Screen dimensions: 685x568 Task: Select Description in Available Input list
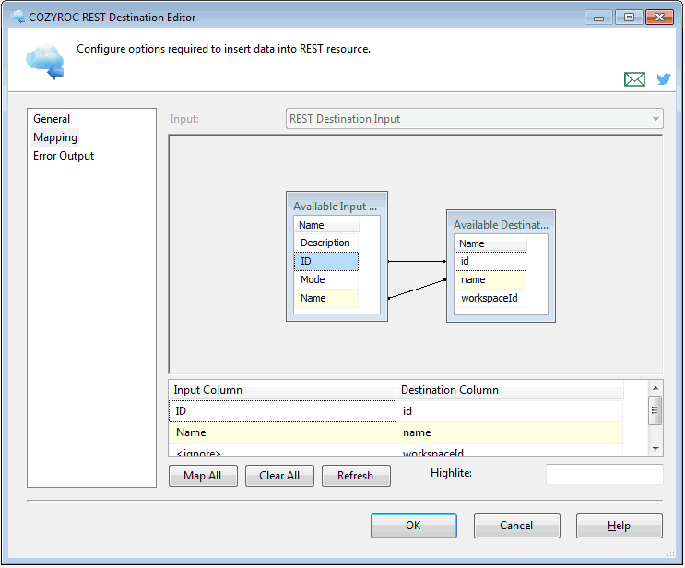point(325,243)
